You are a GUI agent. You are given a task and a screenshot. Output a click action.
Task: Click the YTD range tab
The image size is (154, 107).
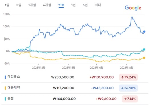point(61,5)
